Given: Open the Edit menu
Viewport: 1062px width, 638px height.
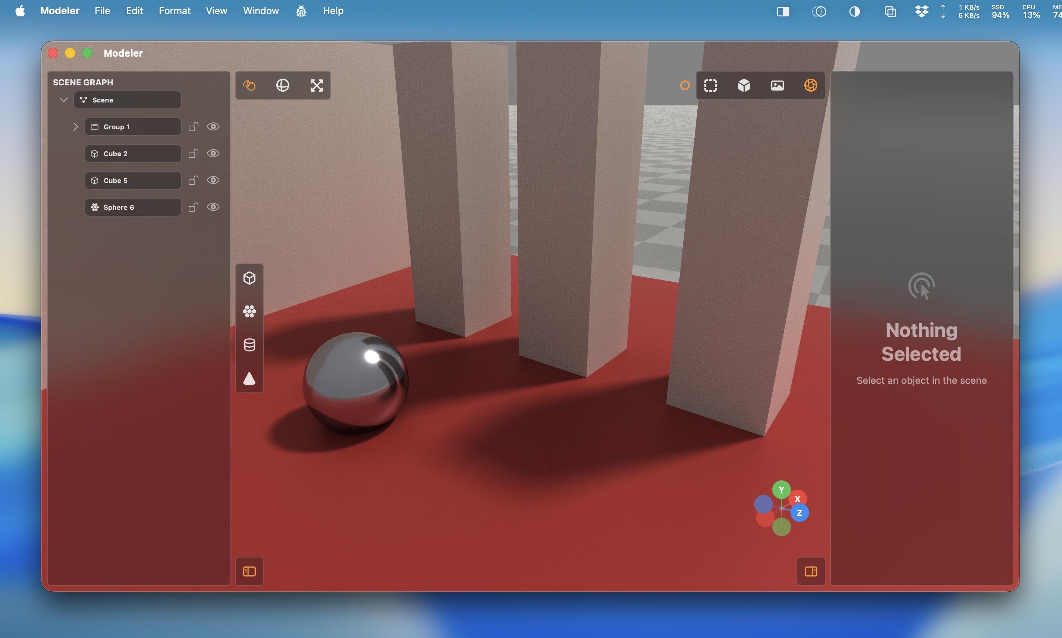Looking at the screenshot, I should 134,11.
